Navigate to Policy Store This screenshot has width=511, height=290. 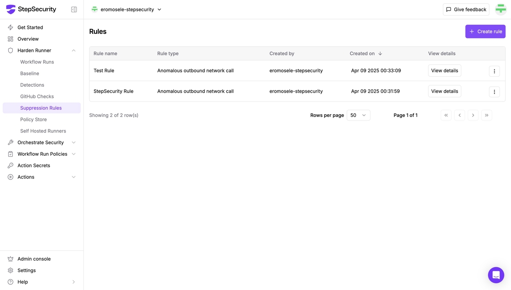click(33, 120)
